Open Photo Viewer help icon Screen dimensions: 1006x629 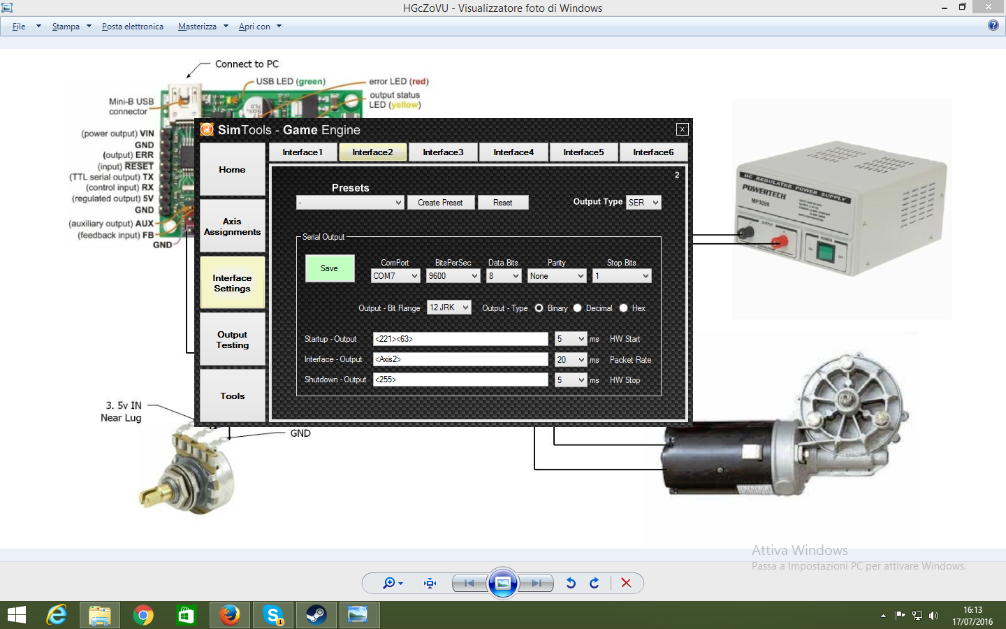[x=993, y=25]
